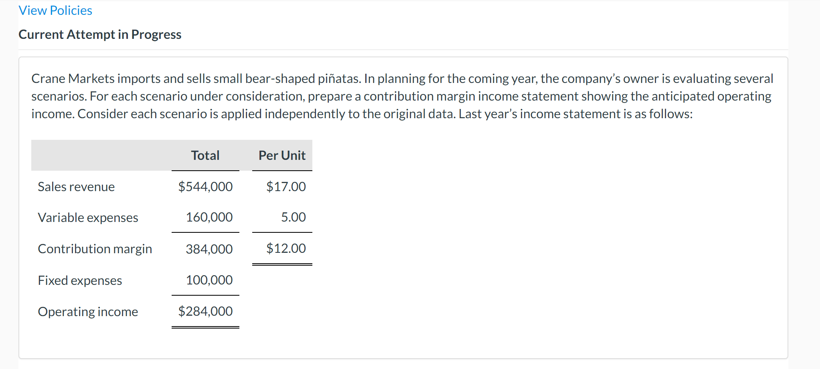The height and width of the screenshot is (369, 820).
Task: Click the $544,000 sales revenue total
Action: coord(205,187)
